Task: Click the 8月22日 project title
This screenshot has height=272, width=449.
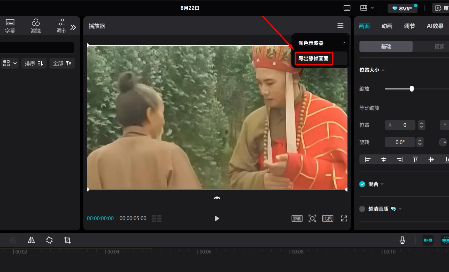Action: 190,8
